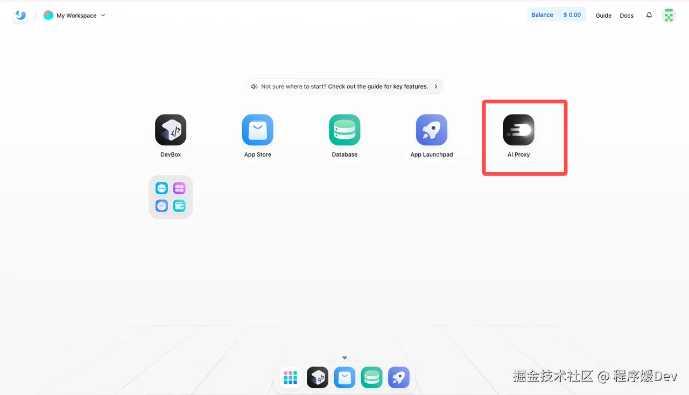Click the $ 0.00 balance amount
The image size is (689, 395).
point(572,15)
